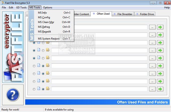The height and width of the screenshot is (112, 171).
Task: Focus the path field in the fourth slot row
Action: click(99, 50)
